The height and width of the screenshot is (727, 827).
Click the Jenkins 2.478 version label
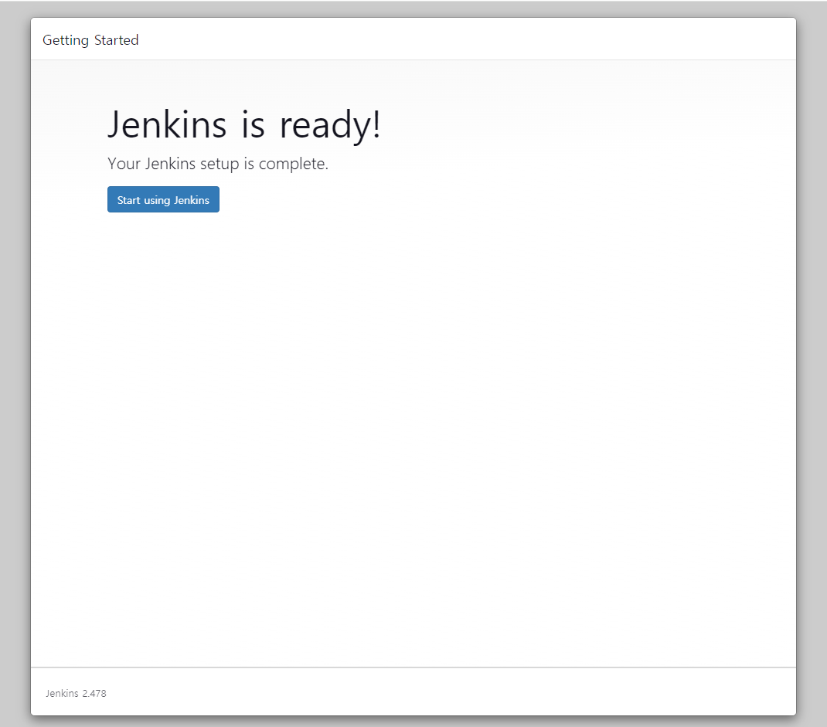tap(76, 693)
